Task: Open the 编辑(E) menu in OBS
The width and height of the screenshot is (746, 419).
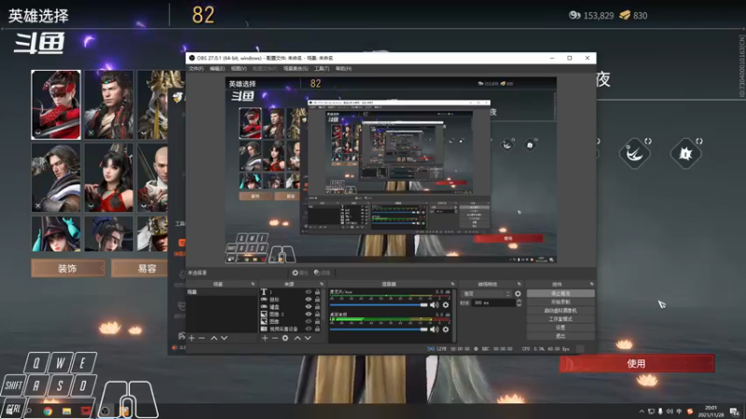Action: coord(217,69)
